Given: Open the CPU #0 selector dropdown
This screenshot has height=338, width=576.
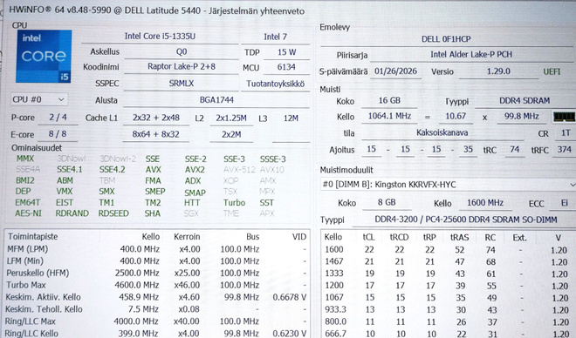Looking at the screenshot, I should [x=38, y=99].
